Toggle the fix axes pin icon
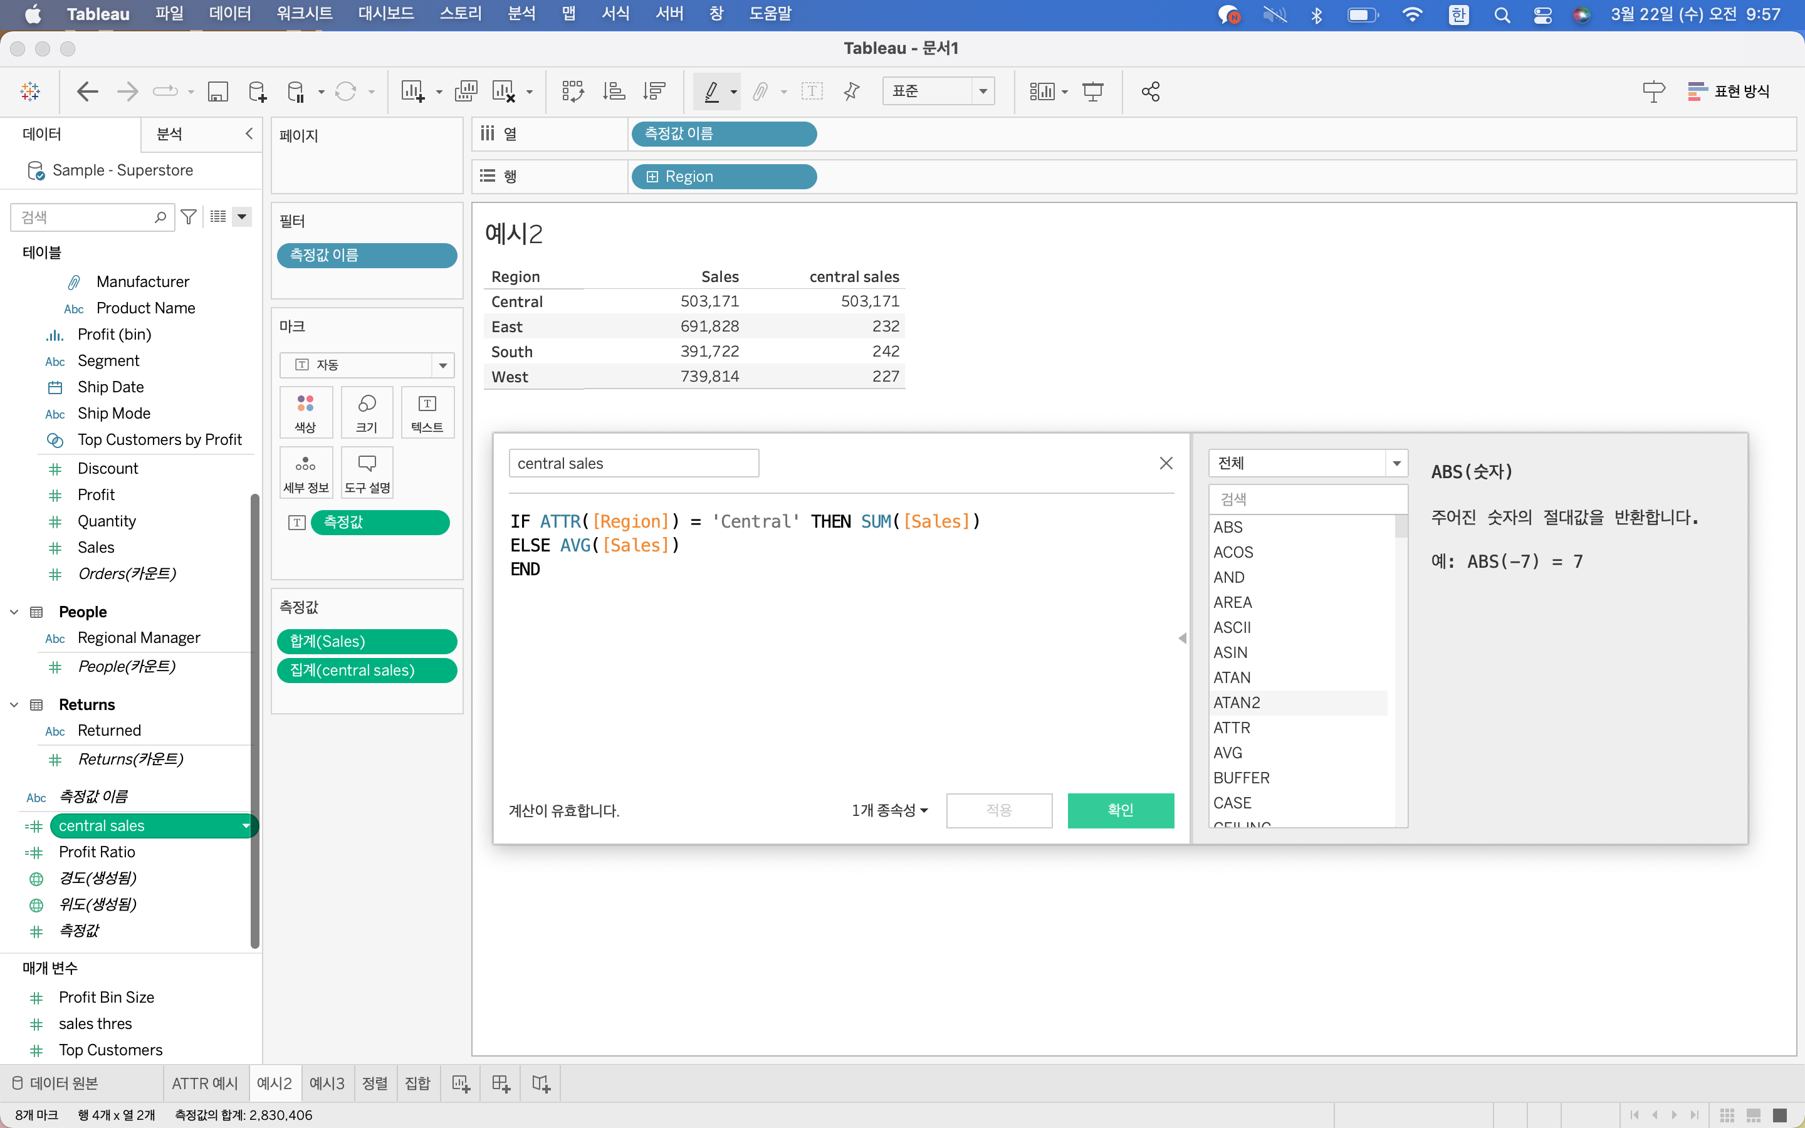The width and height of the screenshot is (1805, 1128). (x=851, y=91)
